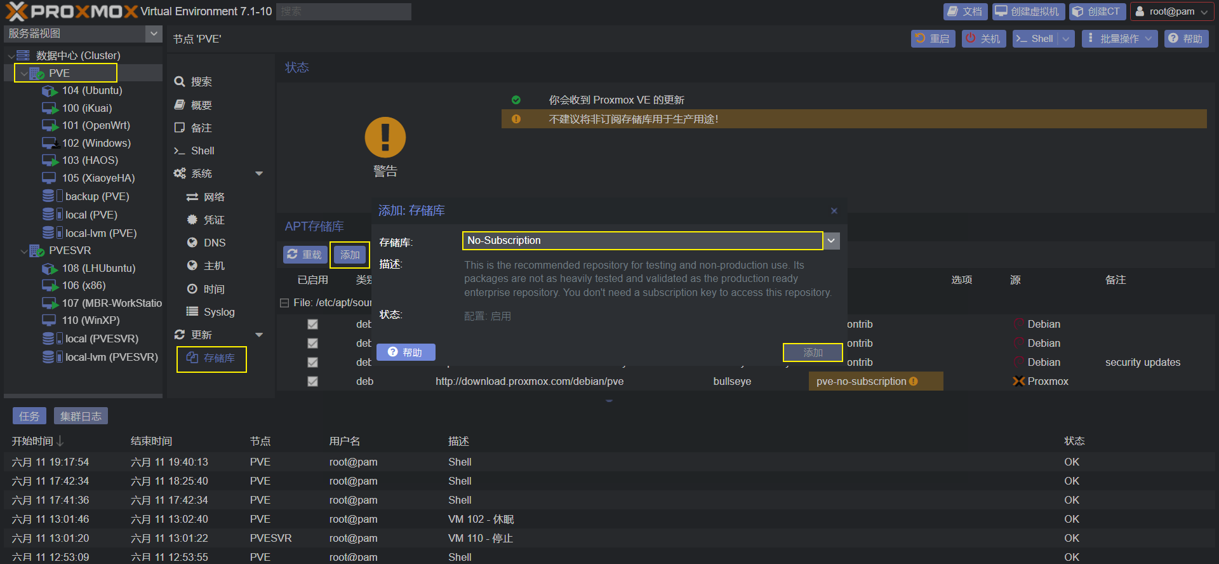Click 重载 reload repositories button
The width and height of the screenshot is (1219, 564).
305,255
